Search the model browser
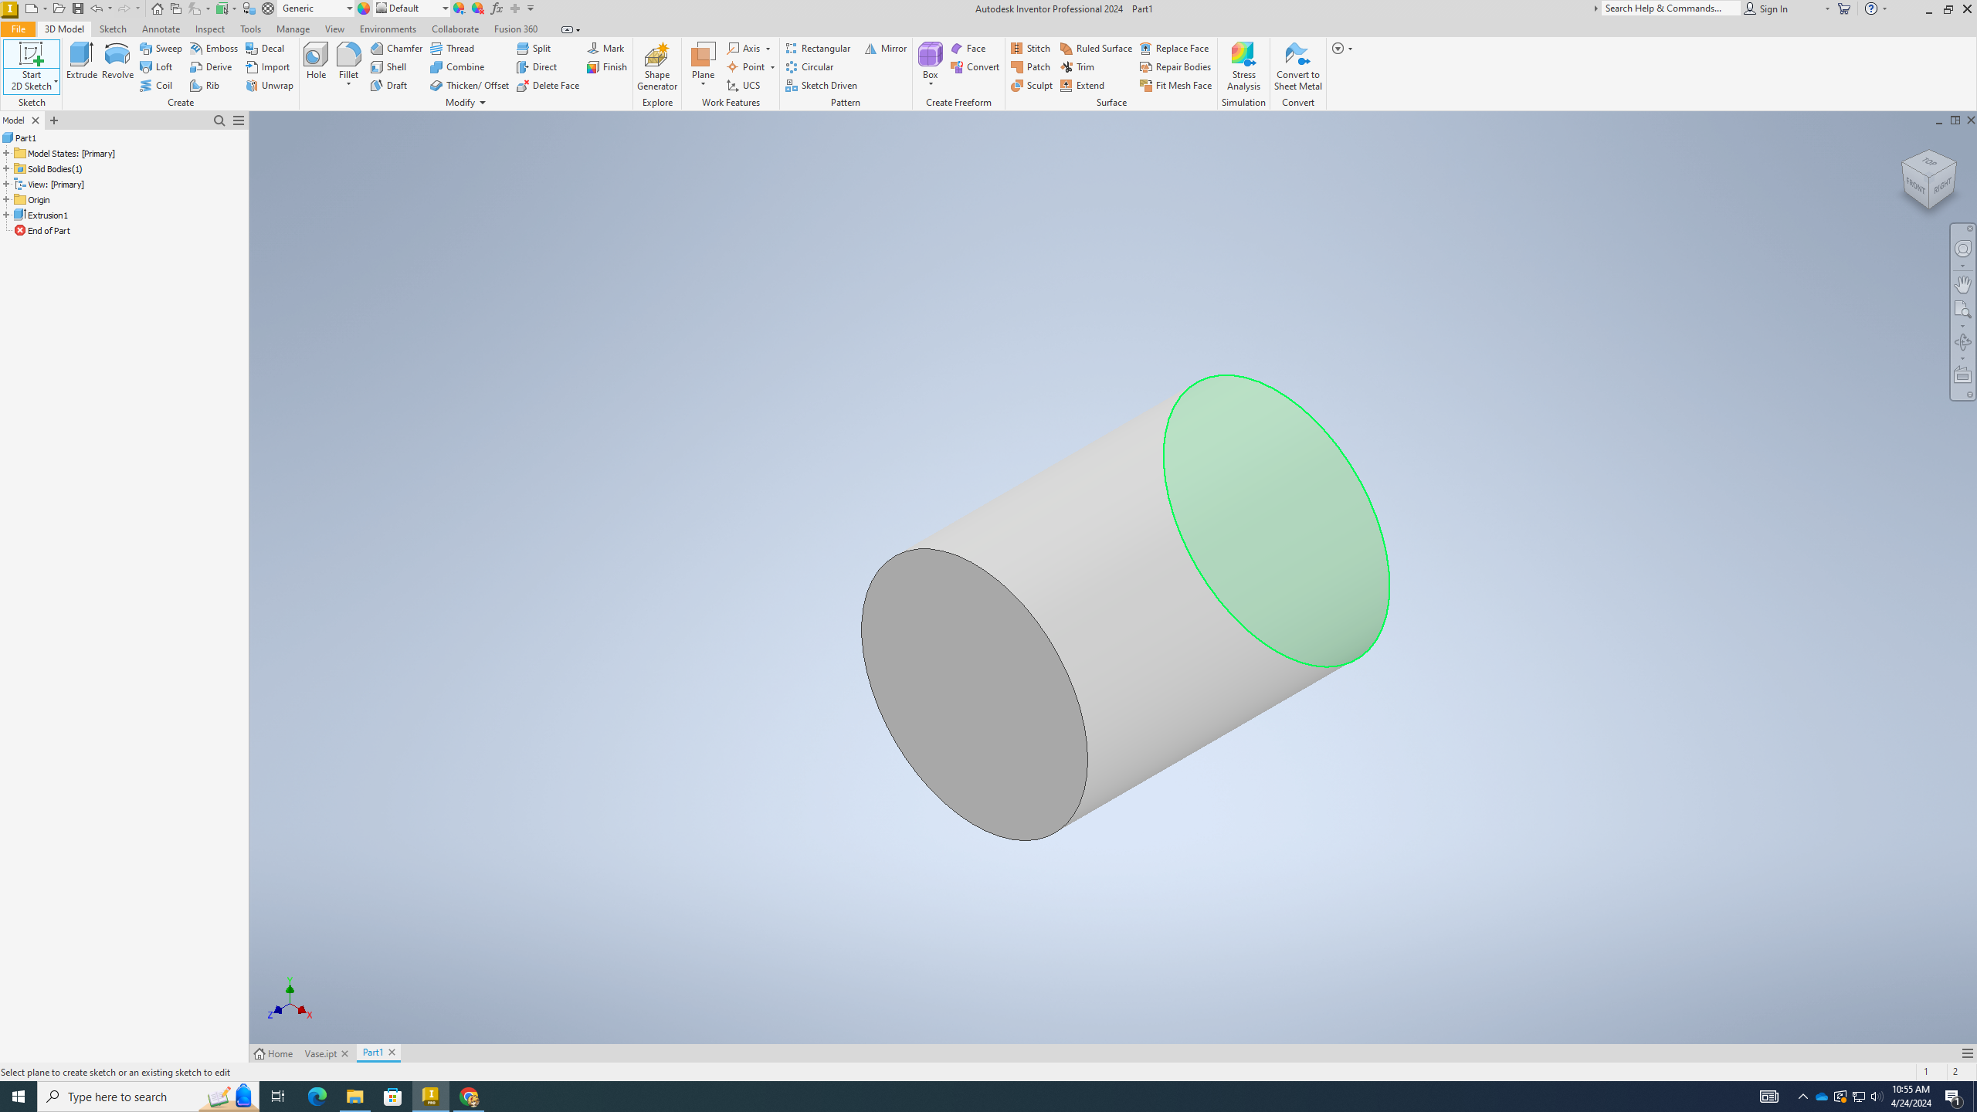This screenshot has height=1112, width=1977. click(219, 120)
